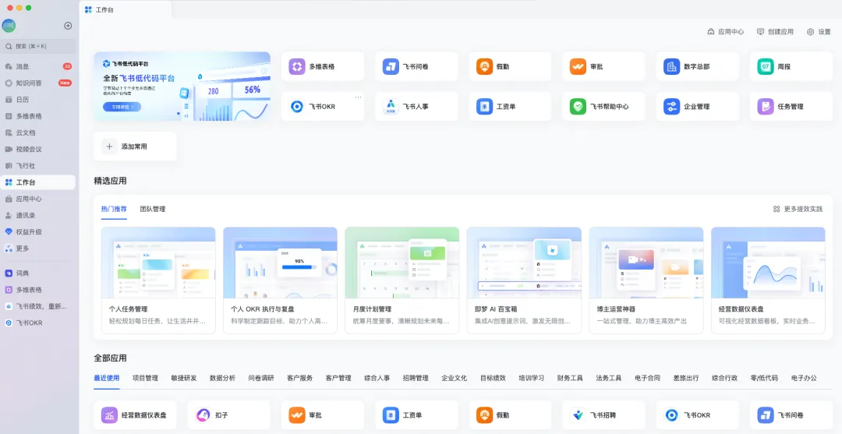Select the 热门推荐 tab
The height and width of the screenshot is (434, 842).
pyautogui.click(x=114, y=210)
